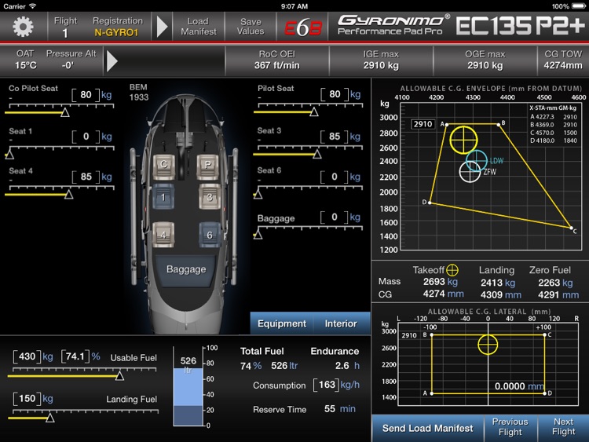Tap Send Load Manifest
The height and width of the screenshot is (442, 589).
427,429
